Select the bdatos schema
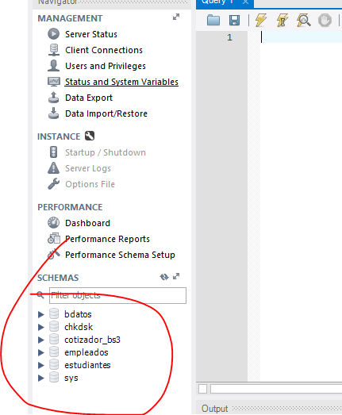The height and width of the screenshot is (415, 342). point(78,314)
